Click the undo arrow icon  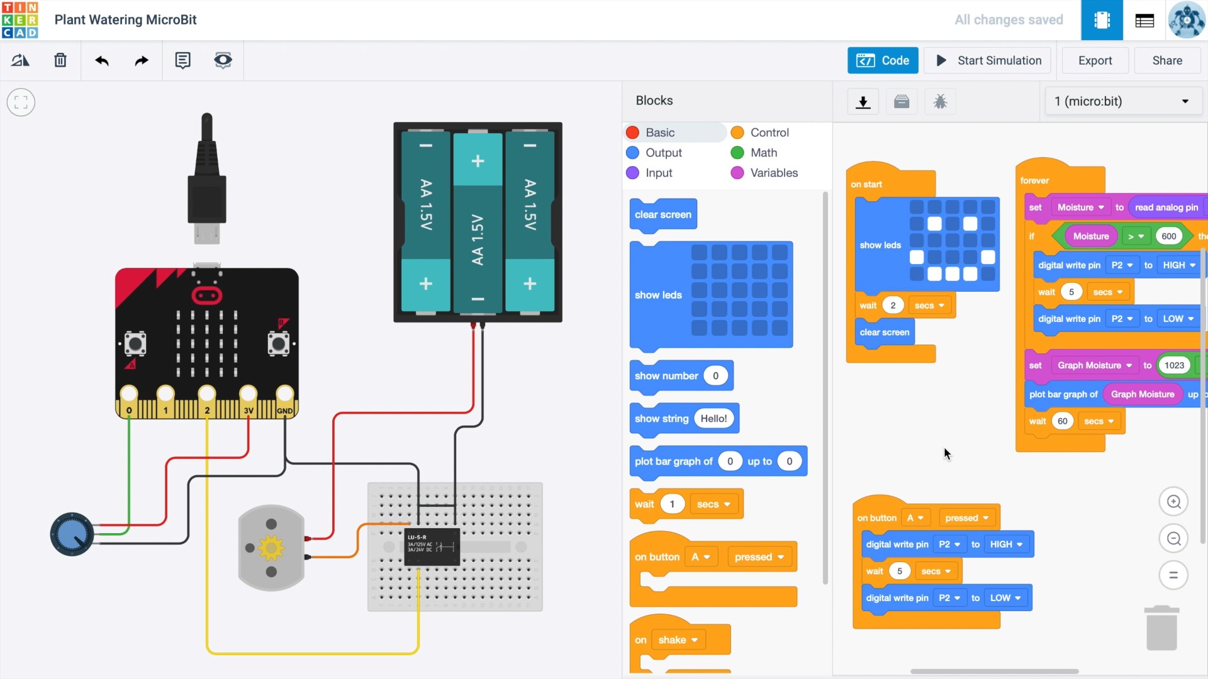click(102, 60)
